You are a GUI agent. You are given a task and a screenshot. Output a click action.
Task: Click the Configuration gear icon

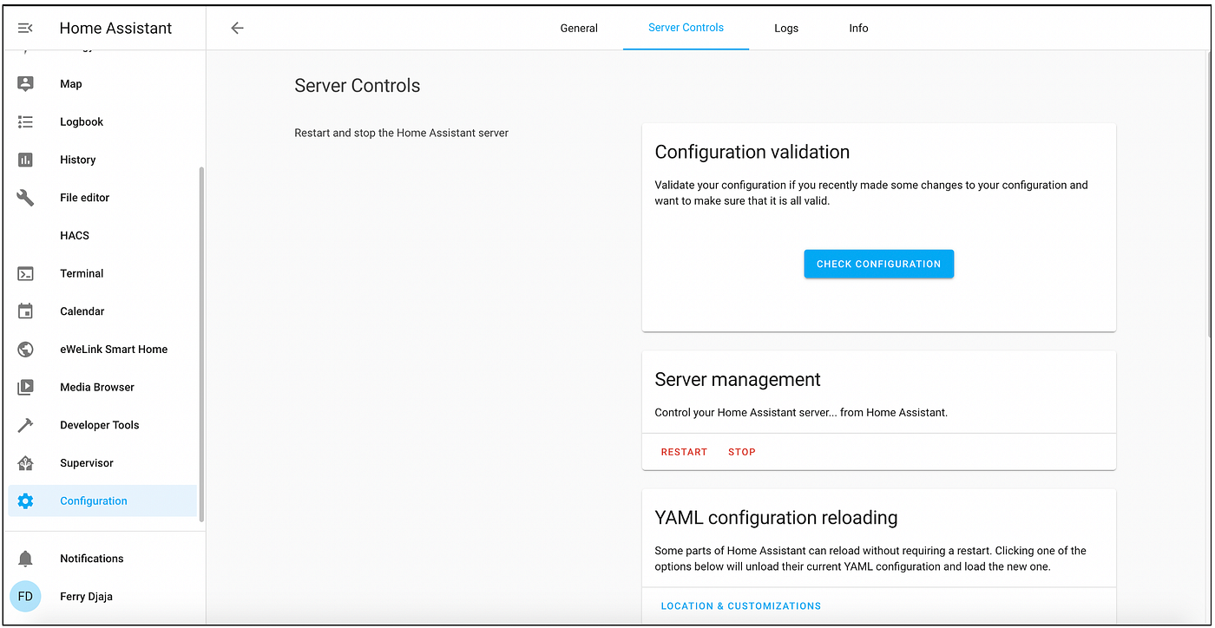(x=25, y=500)
